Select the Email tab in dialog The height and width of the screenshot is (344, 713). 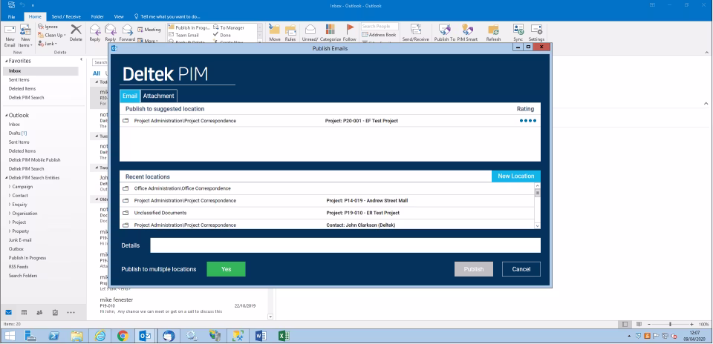coord(130,96)
